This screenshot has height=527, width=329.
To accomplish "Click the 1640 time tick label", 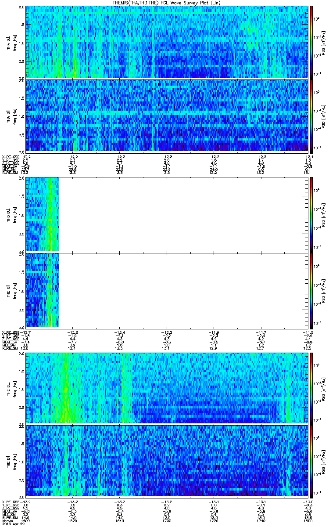I will tap(119, 521).
